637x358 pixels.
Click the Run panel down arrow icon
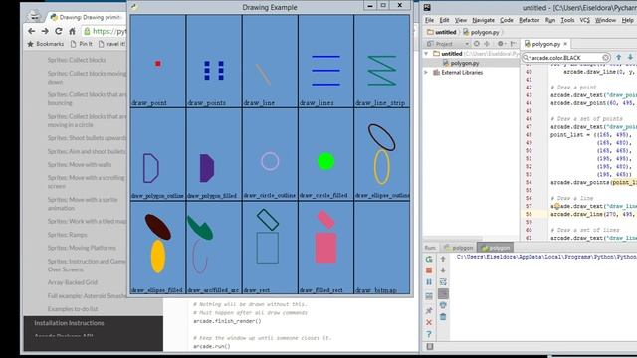(x=443, y=270)
